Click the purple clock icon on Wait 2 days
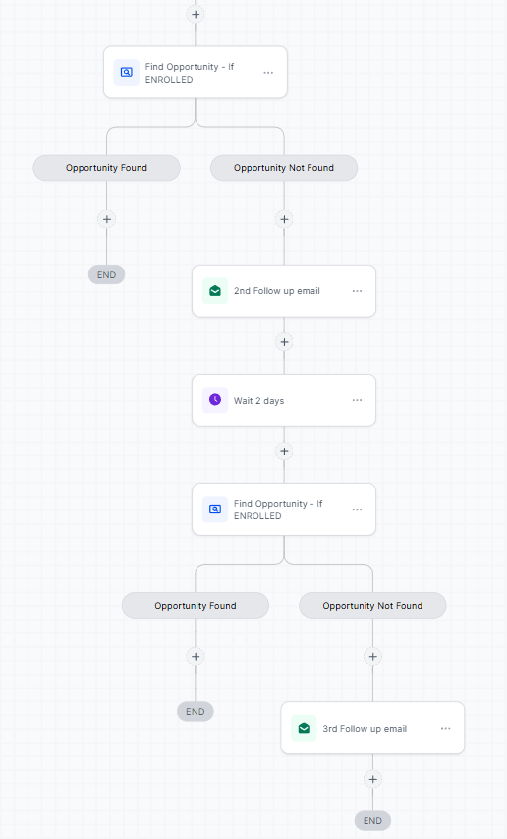The width and height of the screenshot is (507, 839). coord(215,400)
